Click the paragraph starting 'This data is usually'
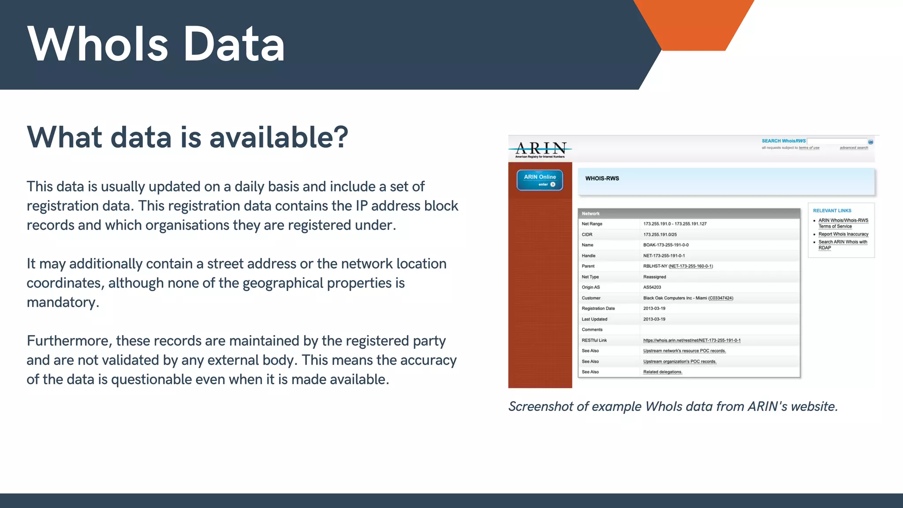This screenshot has height=508, width=903. pos(243,206)
